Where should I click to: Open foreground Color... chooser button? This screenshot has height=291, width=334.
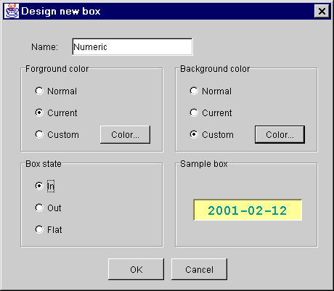[x=125, y=134]
